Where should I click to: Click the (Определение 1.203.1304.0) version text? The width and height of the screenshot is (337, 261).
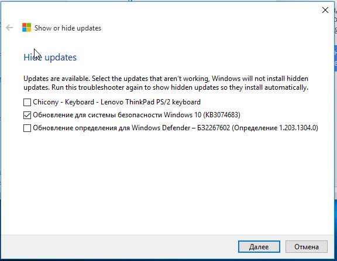click(x=275, y=128)
